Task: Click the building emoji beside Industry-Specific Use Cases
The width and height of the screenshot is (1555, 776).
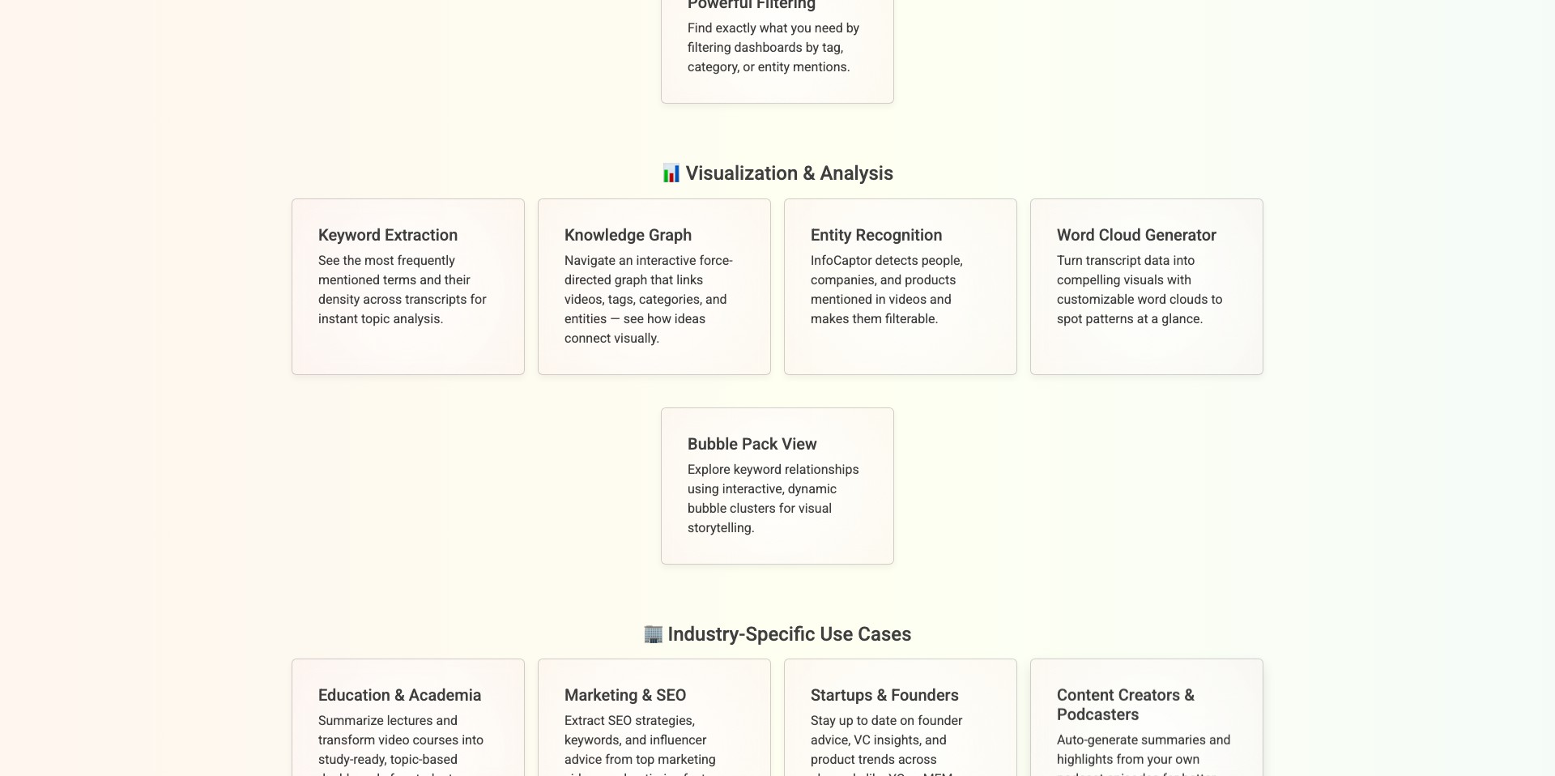Action: 653,634
